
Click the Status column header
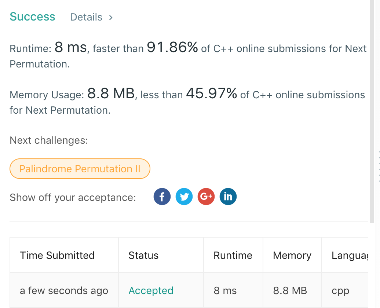143,256
